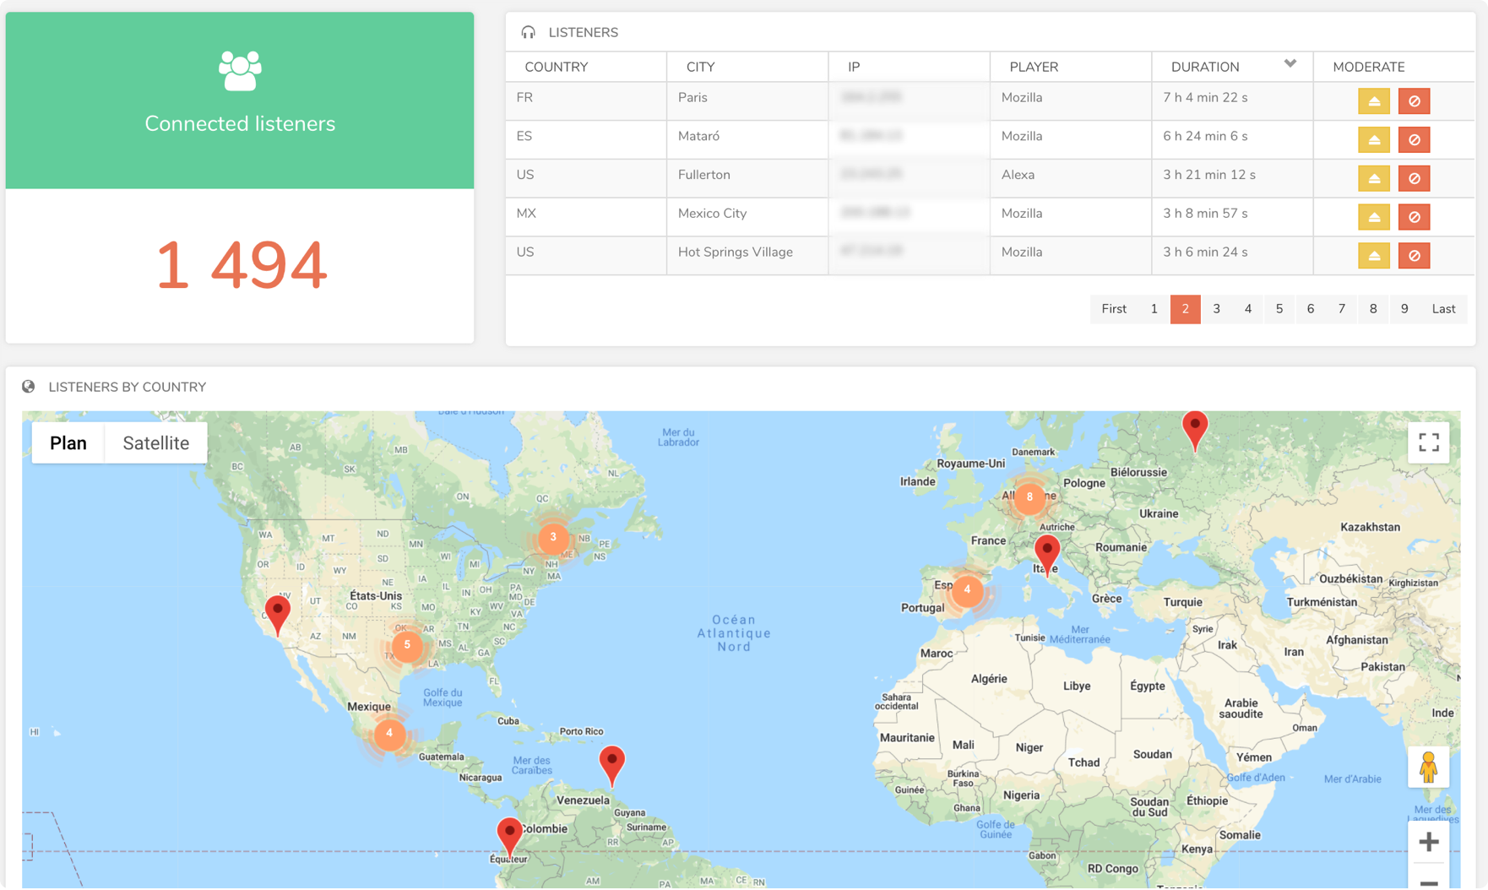Ban the Mataró listener using red icon
Image resolution: width=1488 pixels, height=890 pixels.
(1414, 140)
